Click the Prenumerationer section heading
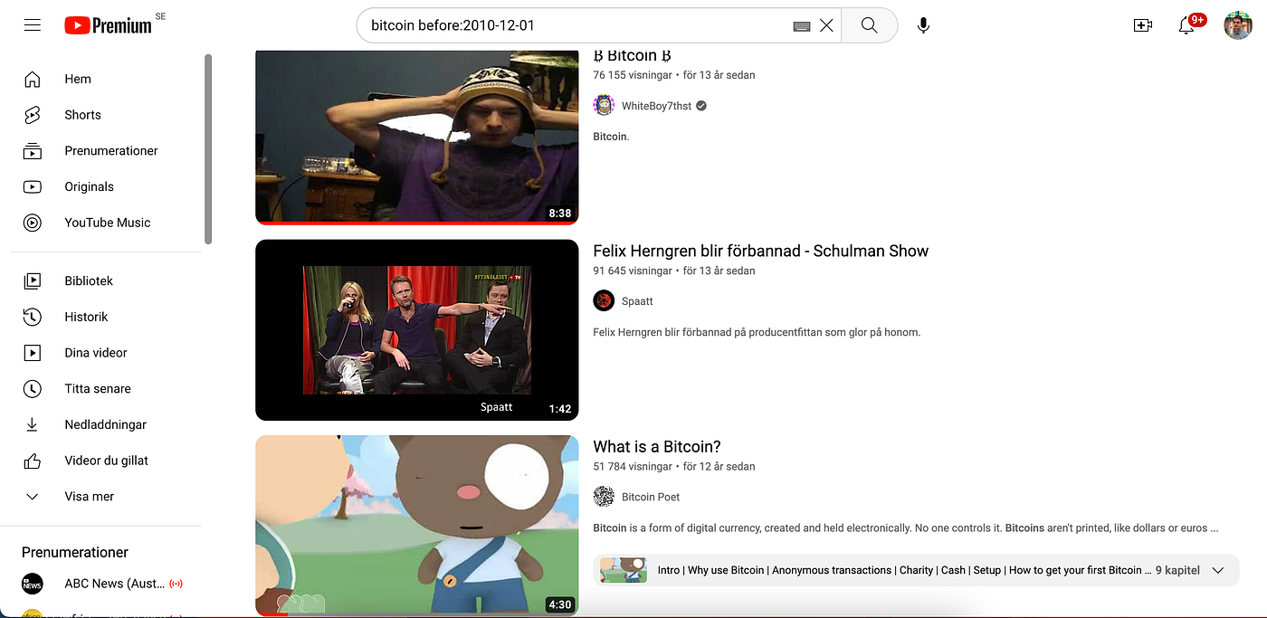The image size is (1267, 618). (75, 552)
